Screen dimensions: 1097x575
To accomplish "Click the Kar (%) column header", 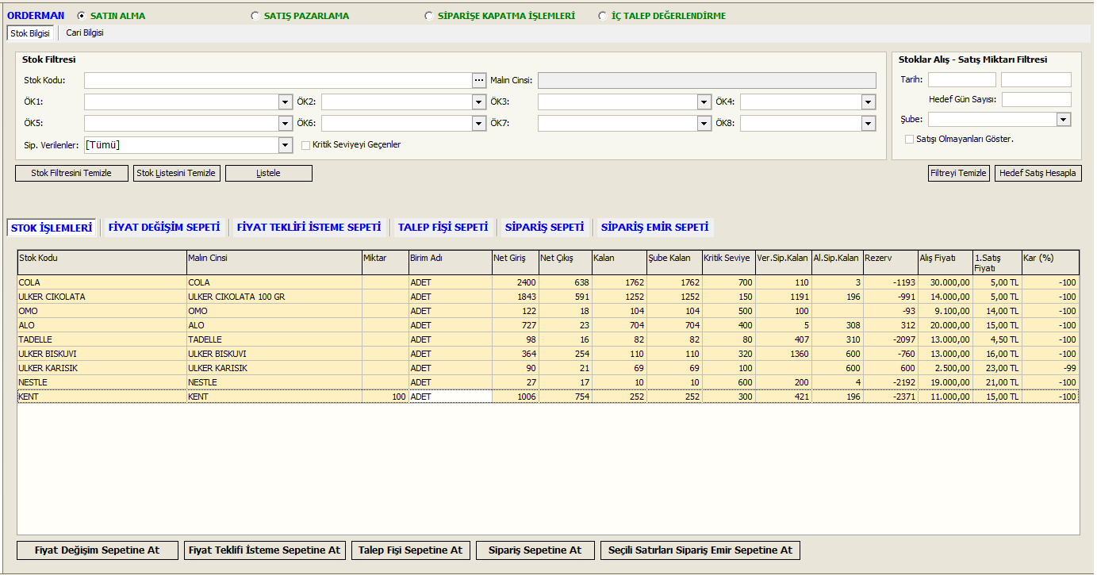I will [x=1050, y=263].
